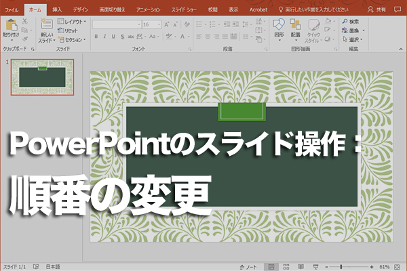Click the Decrease Indent icon

227,24
